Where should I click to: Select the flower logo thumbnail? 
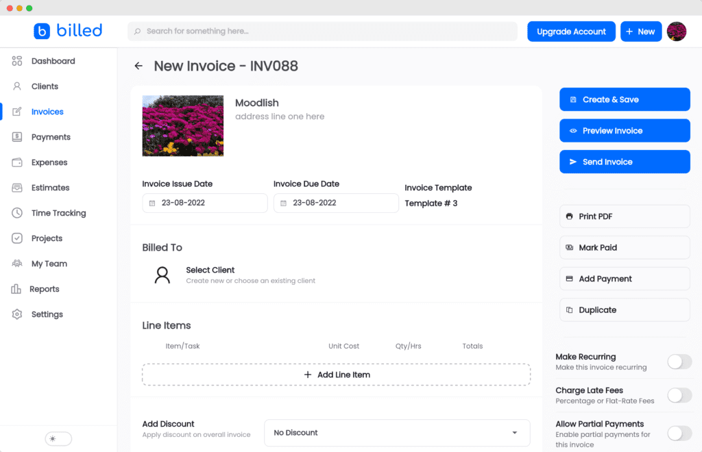click(x=182, y=126)
